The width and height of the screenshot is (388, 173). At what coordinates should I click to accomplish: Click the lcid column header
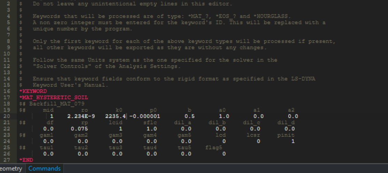pos(116,123)
